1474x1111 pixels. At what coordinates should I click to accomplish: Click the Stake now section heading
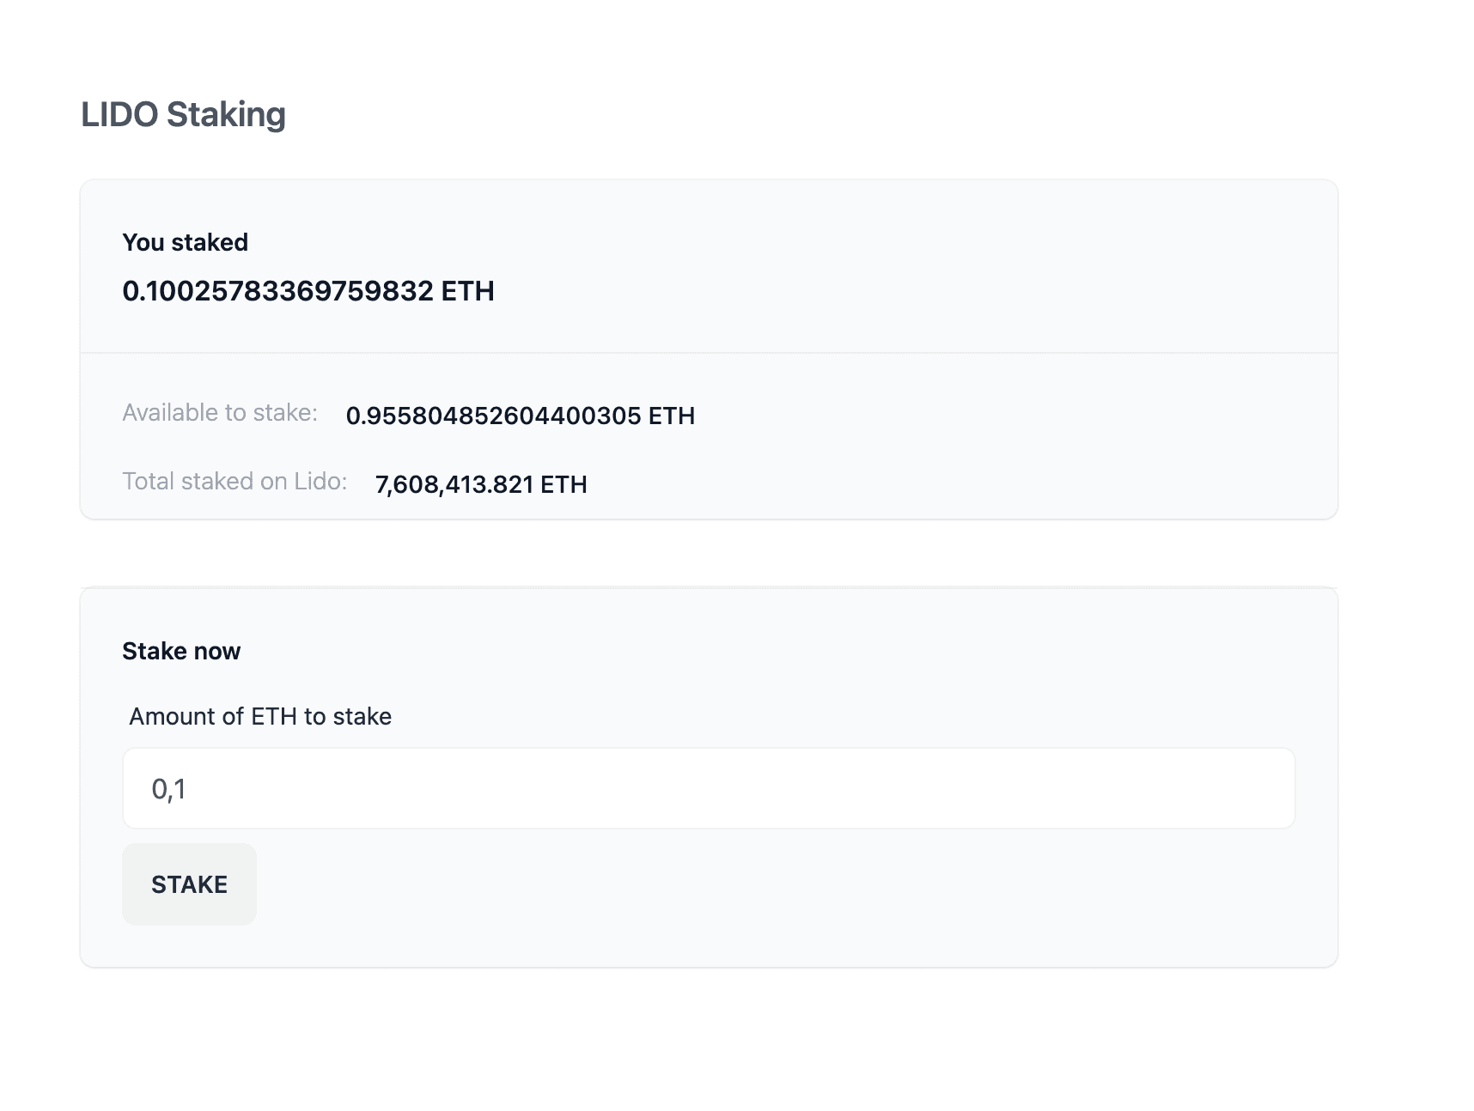point(181,651)
